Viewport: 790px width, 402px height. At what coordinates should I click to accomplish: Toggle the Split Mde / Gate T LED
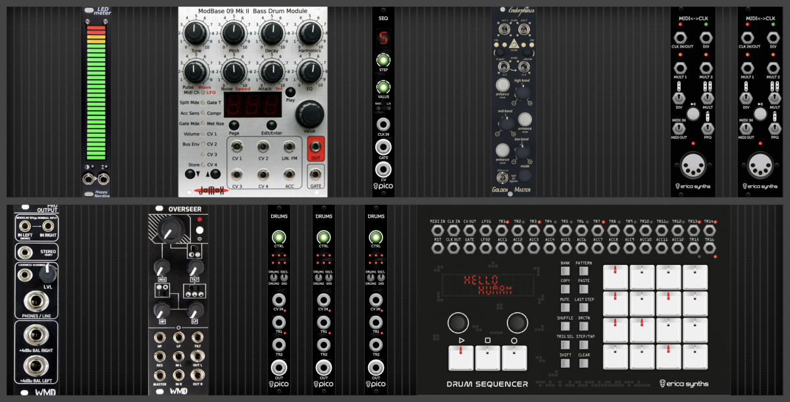click(x=203, y=103)
